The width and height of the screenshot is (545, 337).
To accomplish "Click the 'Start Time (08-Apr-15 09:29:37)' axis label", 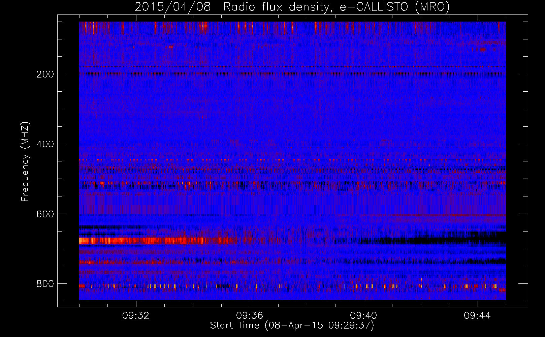I will click(292, 326).
